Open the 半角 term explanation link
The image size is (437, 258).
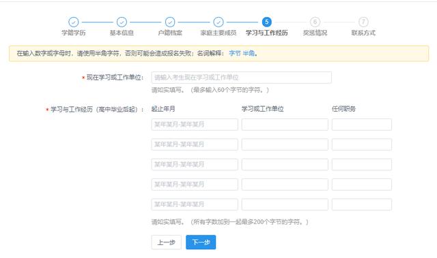click(x=249, y=53)
